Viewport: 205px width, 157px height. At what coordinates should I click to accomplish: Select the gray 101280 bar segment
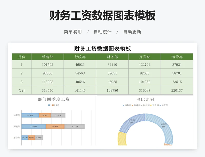coord(74,127)
